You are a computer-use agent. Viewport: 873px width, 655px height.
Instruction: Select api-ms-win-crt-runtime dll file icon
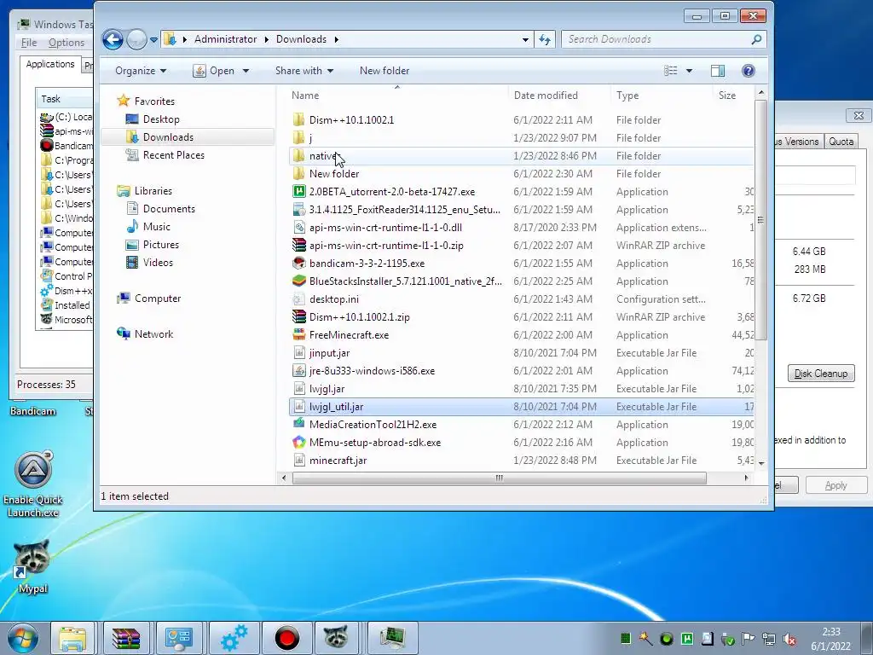[299, 227]
